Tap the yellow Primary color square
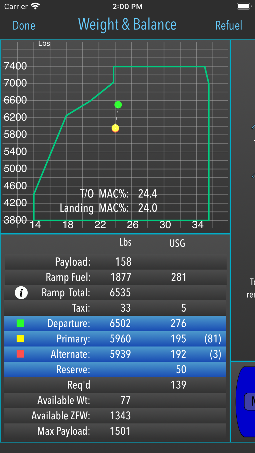This screenshot has width=255, height=453. tap(20, 338)
